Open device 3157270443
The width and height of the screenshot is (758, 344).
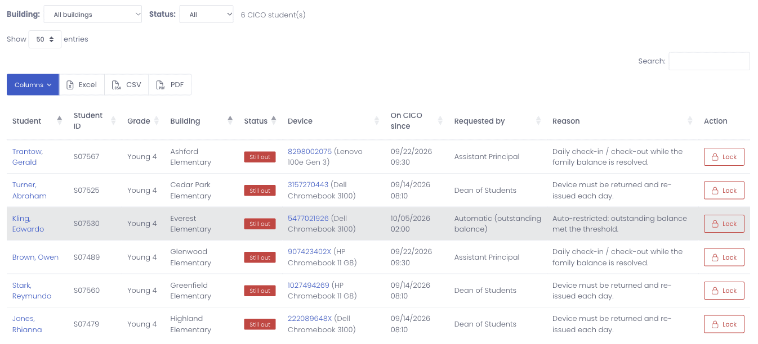(308, 185)
